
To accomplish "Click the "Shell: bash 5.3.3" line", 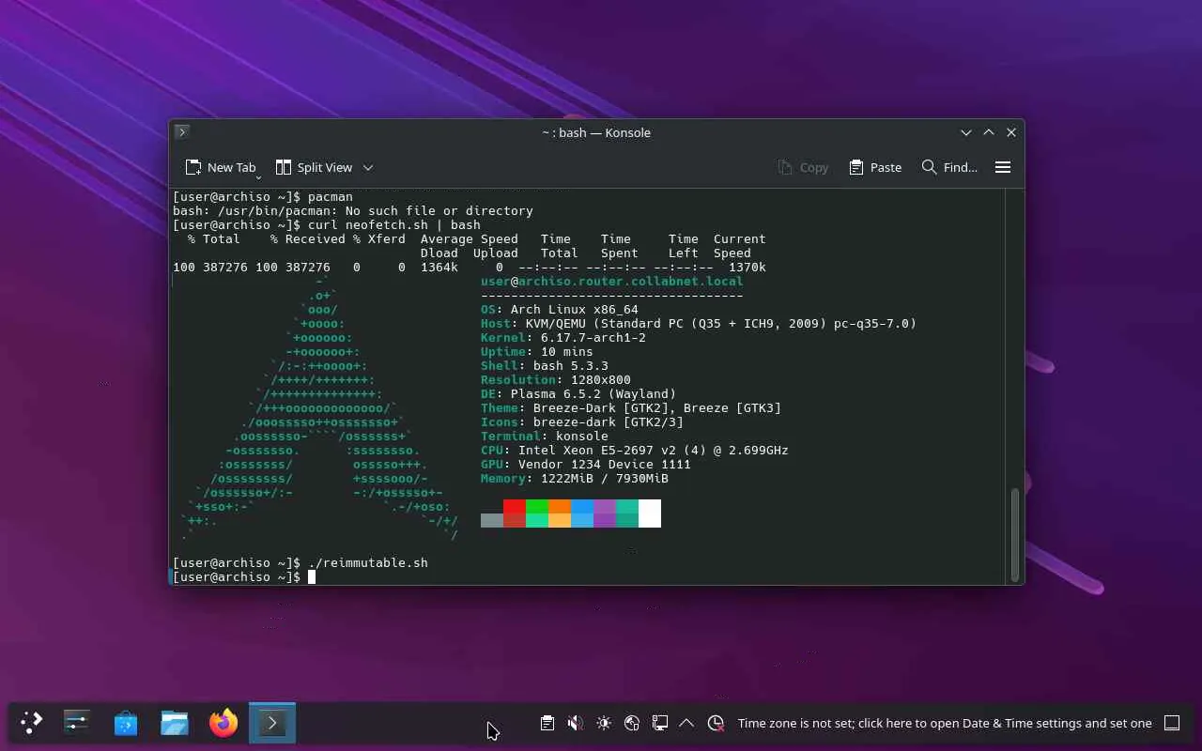I will (545, 365).
